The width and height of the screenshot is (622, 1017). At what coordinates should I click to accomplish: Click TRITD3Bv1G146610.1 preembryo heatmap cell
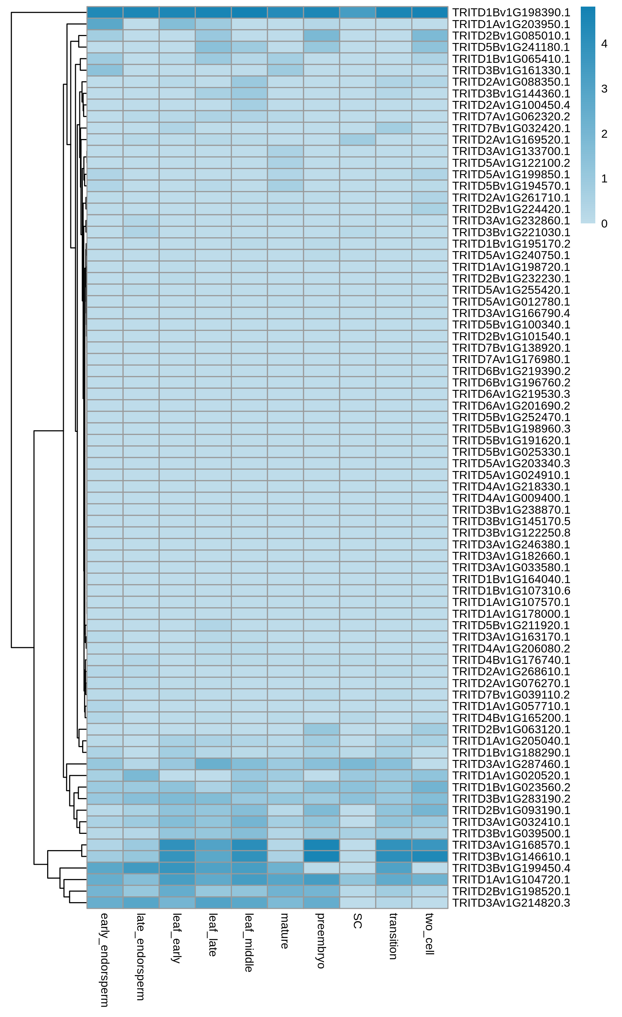(x=321, y=856)
